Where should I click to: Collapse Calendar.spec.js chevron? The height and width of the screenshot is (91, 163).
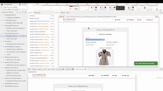click(2, 15)
